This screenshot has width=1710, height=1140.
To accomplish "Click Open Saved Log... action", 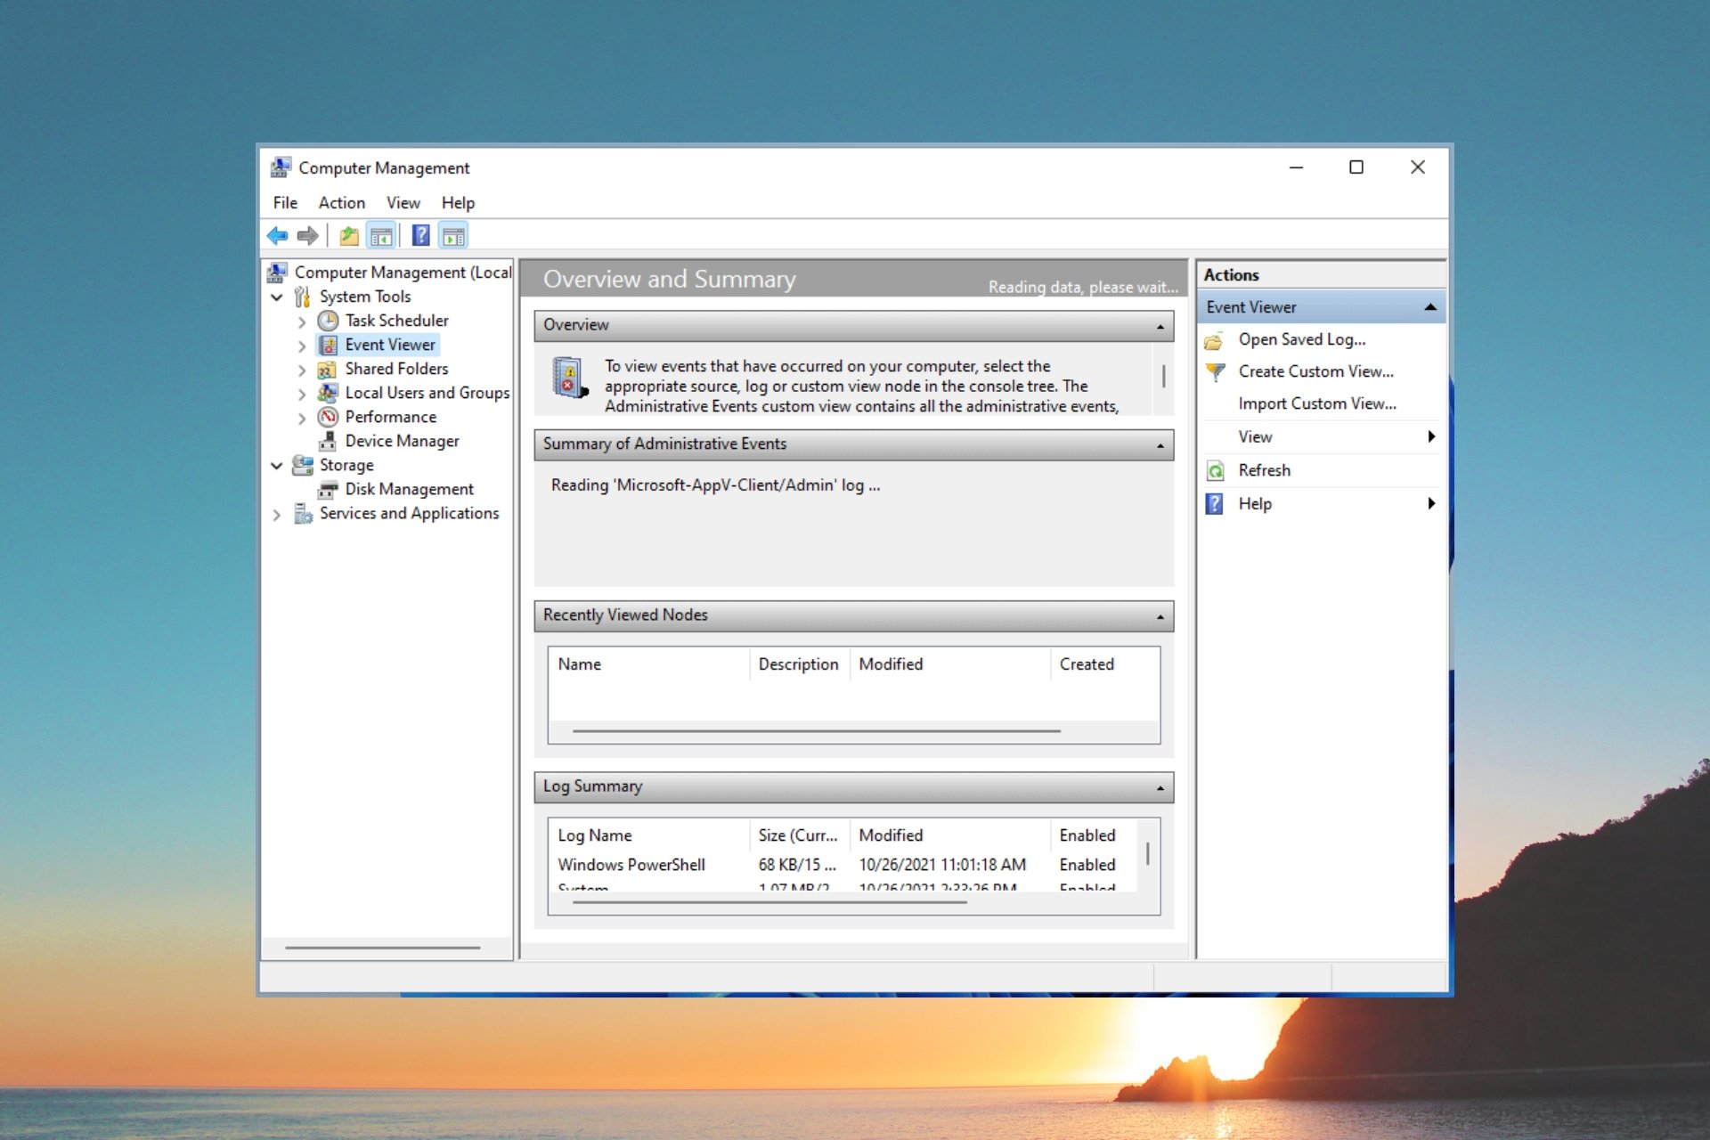I will tap(1301, 339).
